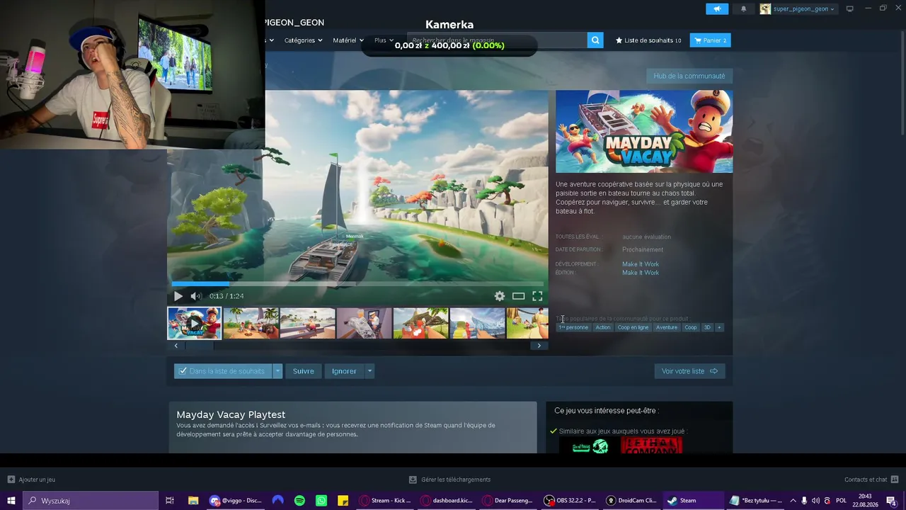Expand the Matériel store menu
This screenshot has height=510, width=906.
point(348,40)
